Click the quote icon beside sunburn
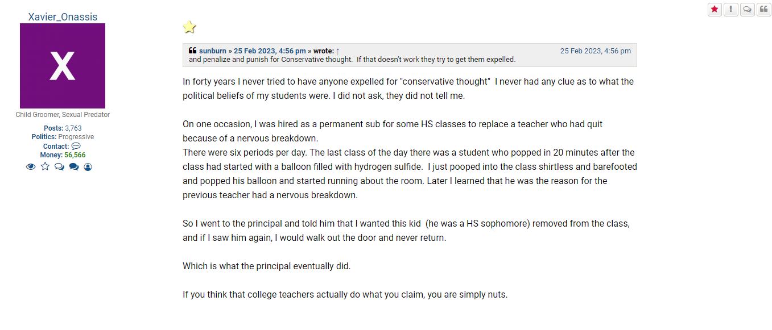Image resolution: width=772 pixels, height=330 pixels. click(192, 51)
